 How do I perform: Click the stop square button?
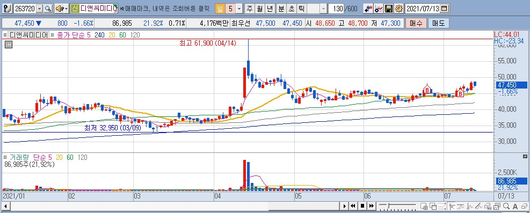(362, 206)
